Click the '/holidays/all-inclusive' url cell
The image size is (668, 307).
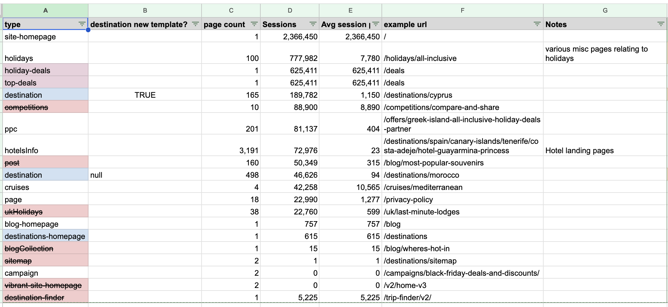pos(463,53)
